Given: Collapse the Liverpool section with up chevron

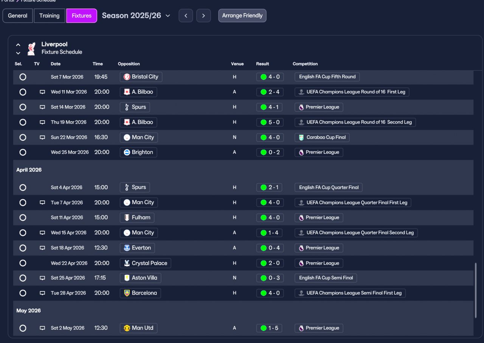Looking at the screenshot, I should 18,45.
